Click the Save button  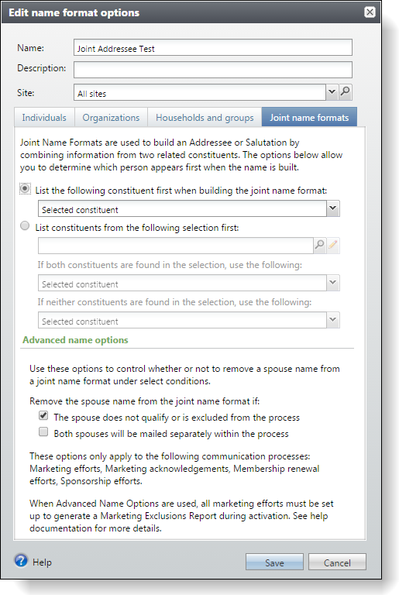274,562
